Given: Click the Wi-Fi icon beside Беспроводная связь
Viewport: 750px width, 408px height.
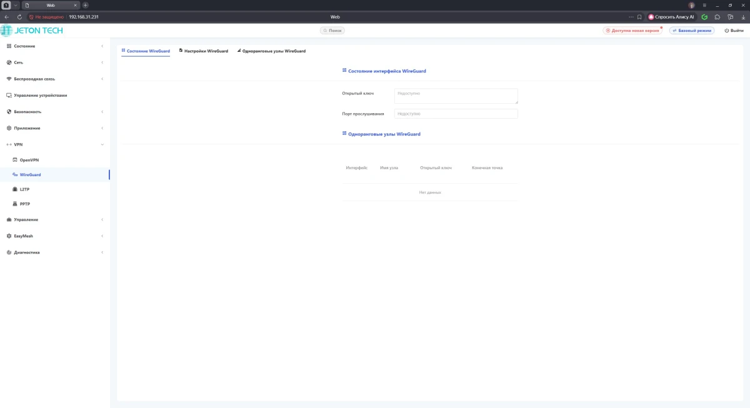Looking at the screenshot, I should coord(9,79).
